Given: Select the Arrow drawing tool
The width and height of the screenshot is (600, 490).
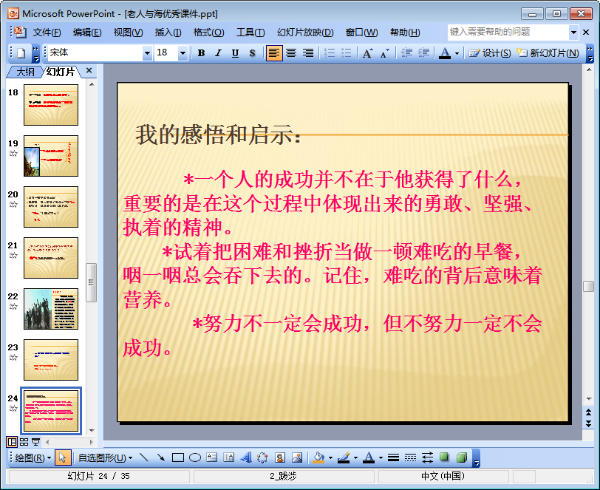Looking at the screenshot, I should (161, 457).
